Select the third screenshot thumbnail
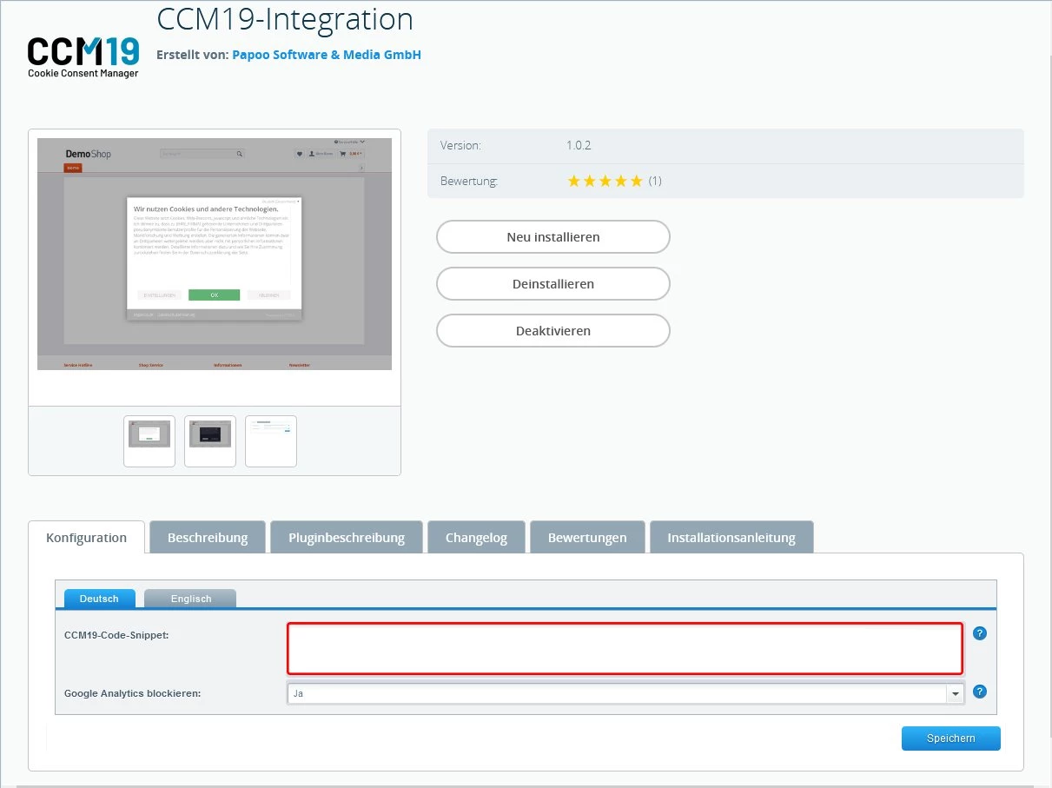This screenshot has height=788, width=1052. pyautogui.click(x=271, y=440)
